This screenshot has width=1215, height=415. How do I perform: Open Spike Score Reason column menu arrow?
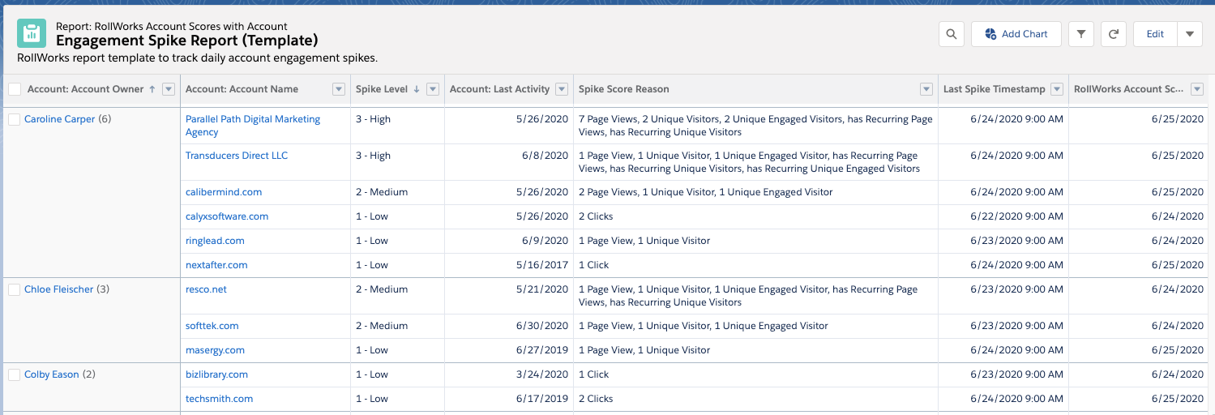tap(926, 89)
